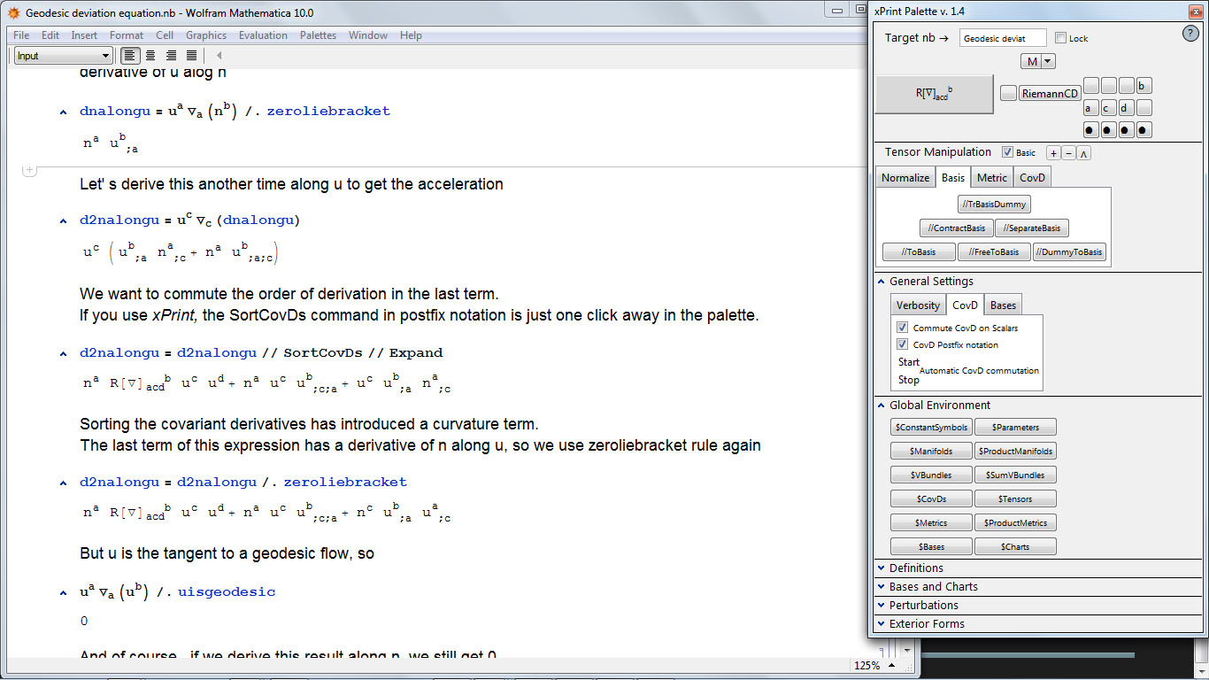Switch to the Metric tab
The width and height of the screenshot is (1209, 680).
click(992, 178)
